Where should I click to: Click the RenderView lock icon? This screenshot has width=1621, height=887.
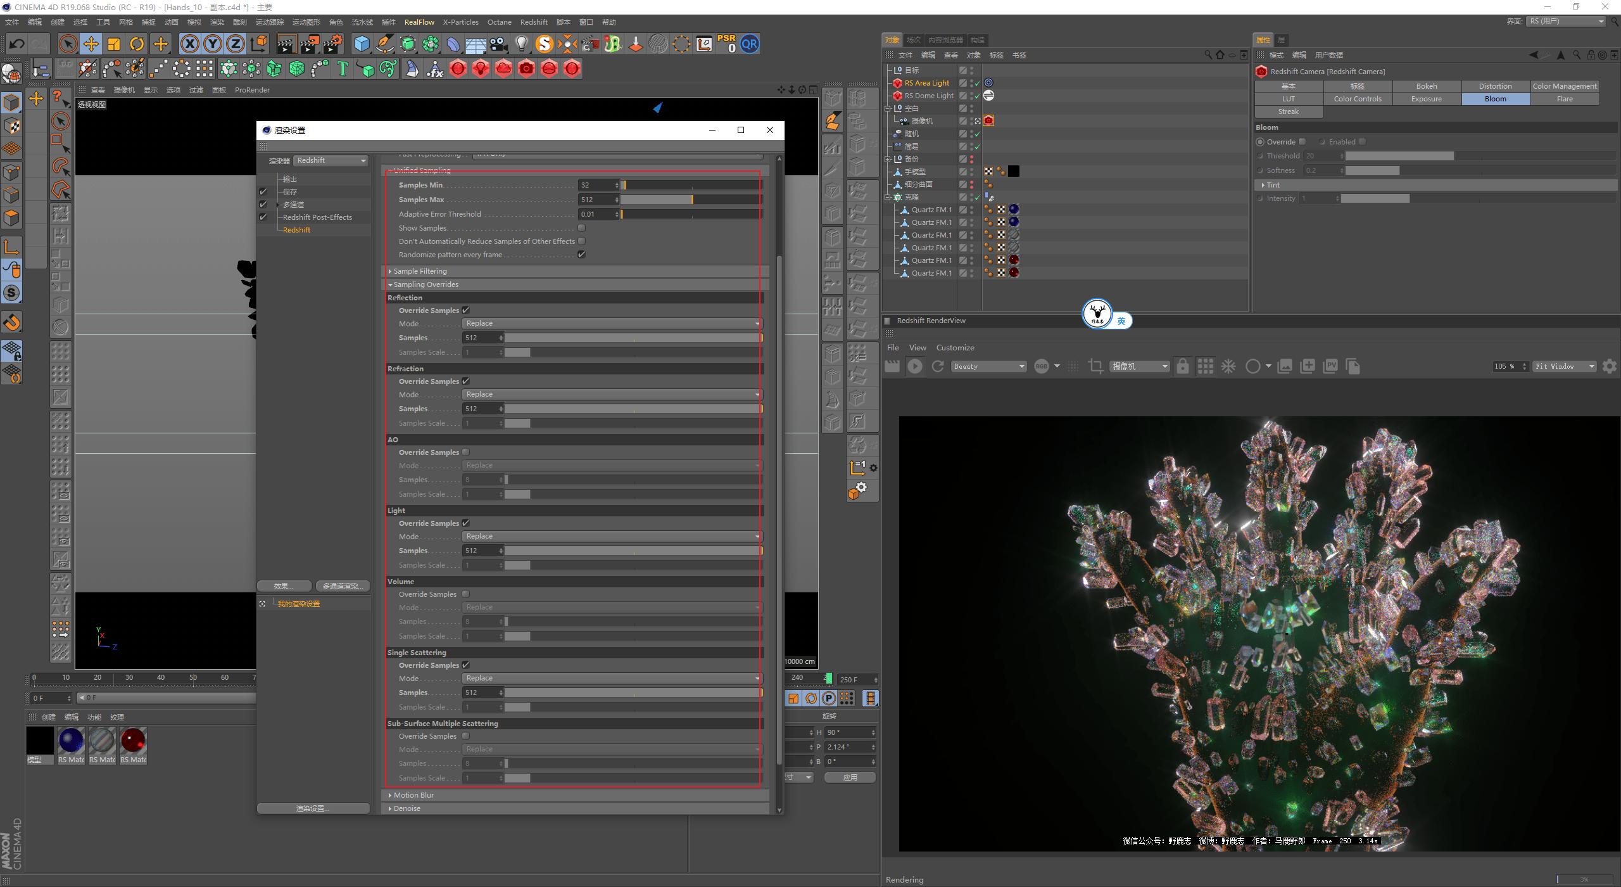(1182, 366)
